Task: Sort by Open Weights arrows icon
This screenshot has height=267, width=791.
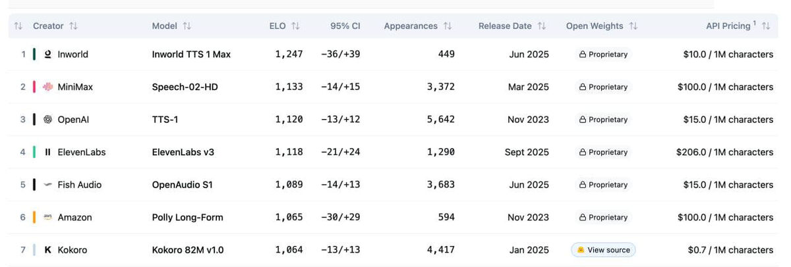Action: [633, 26]
